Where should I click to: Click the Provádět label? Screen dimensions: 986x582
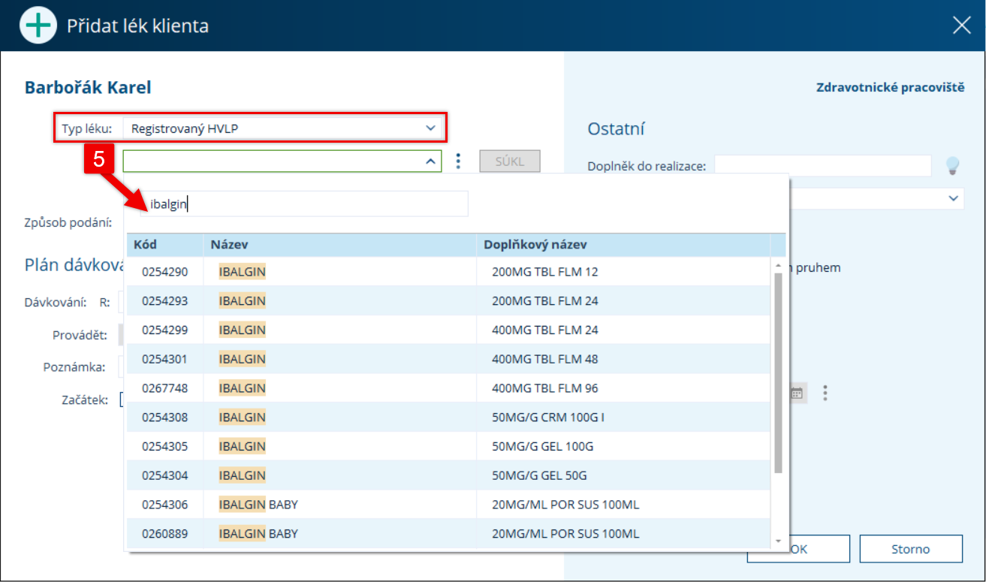point(80,334)
